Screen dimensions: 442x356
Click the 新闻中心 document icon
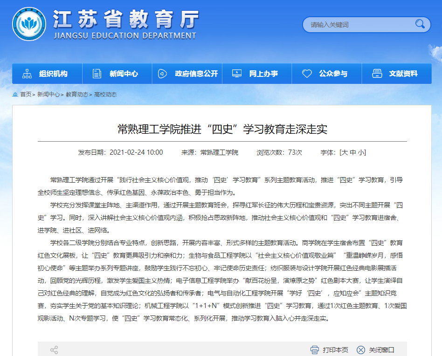[97, 74]
